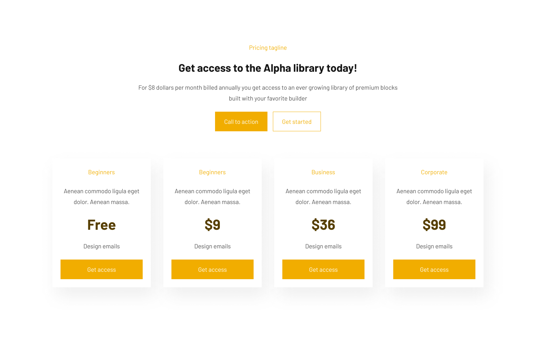Click the Get started outlined button
This screenshot has width=541, height=357.
(x=297, y=121)
